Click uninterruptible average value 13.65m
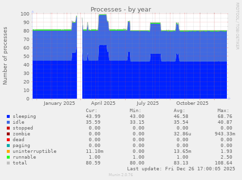242x180 pixels. click(x=183, y=151)
